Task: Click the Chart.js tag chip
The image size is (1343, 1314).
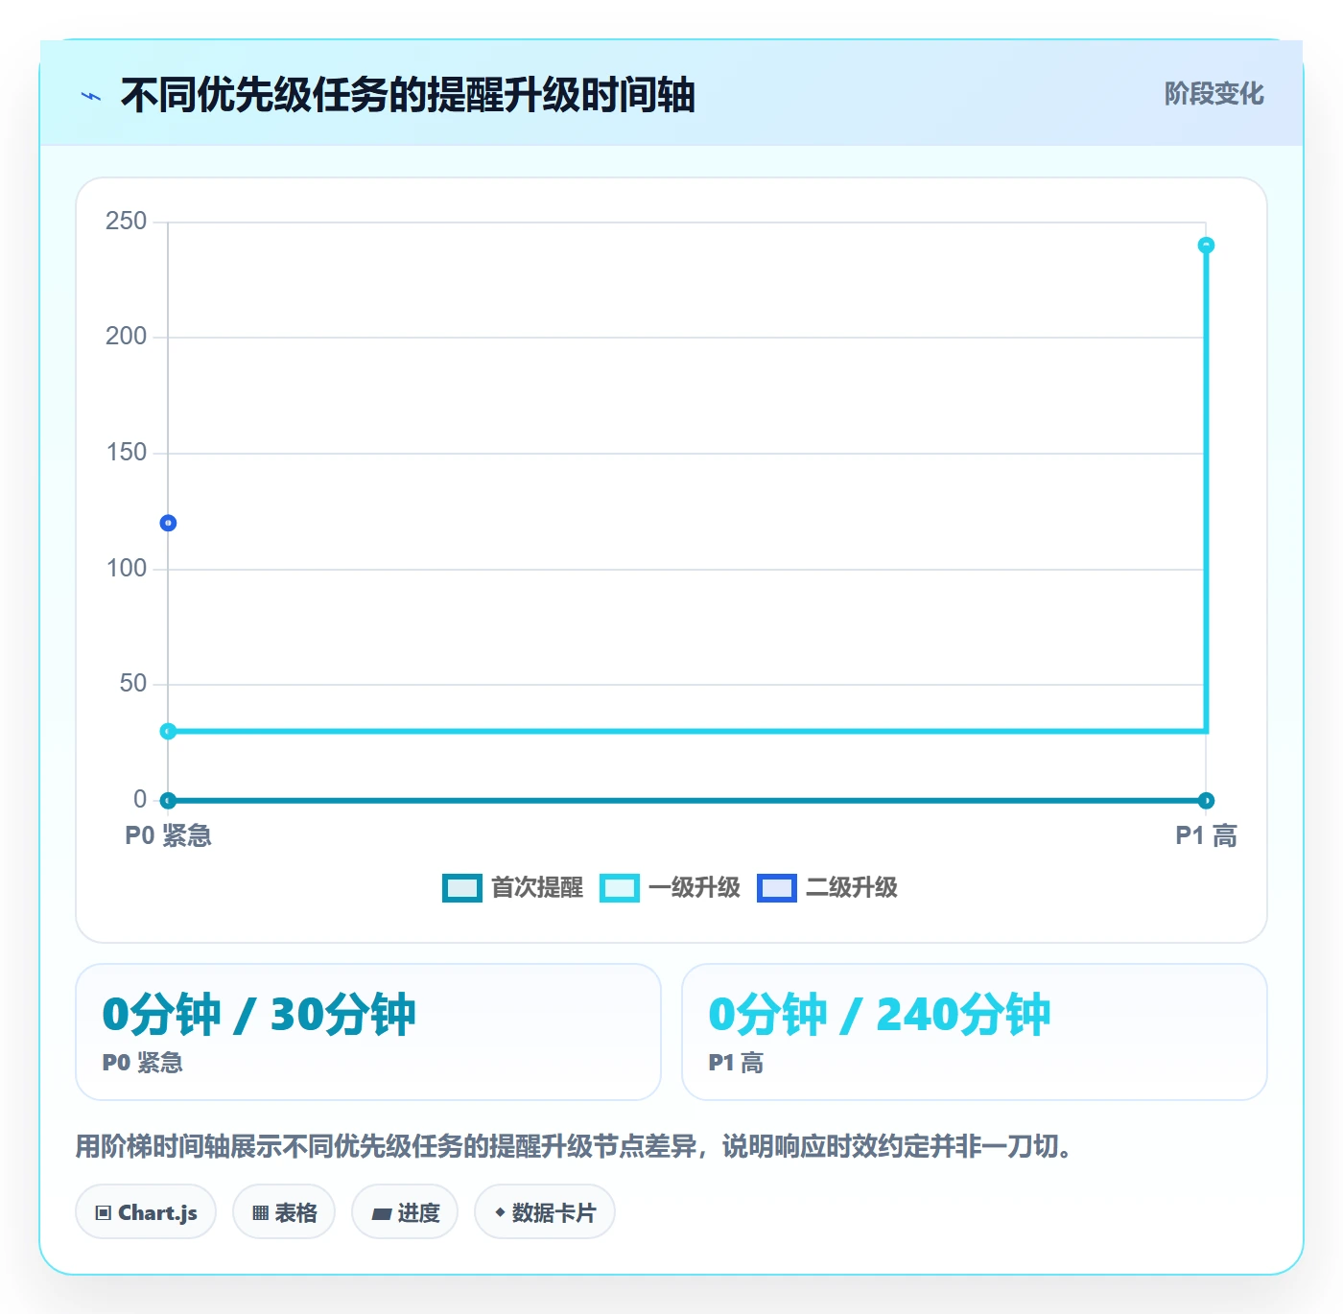Action: click(146, 1212)
